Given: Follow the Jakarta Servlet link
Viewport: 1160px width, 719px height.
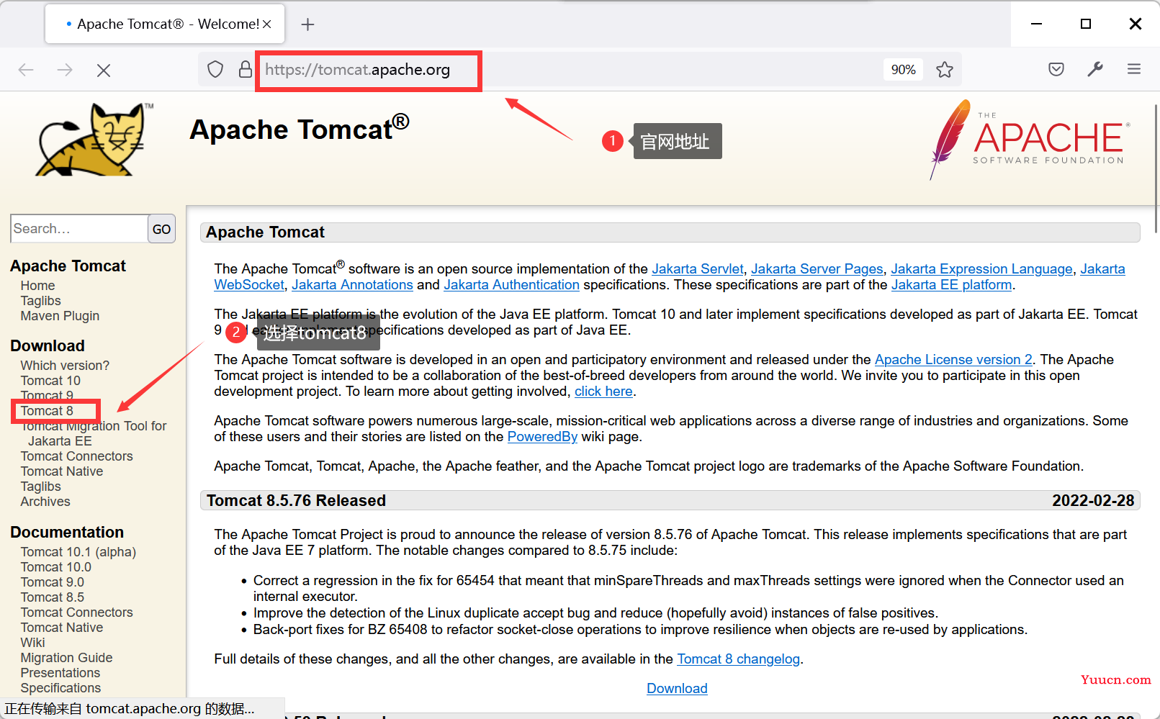Looking at the screenshot, I should coord(697,269).
